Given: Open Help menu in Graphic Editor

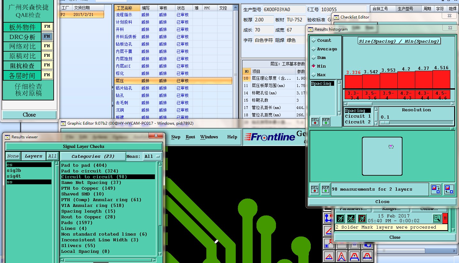Looking at the screenshot, I should coord(232,137).
